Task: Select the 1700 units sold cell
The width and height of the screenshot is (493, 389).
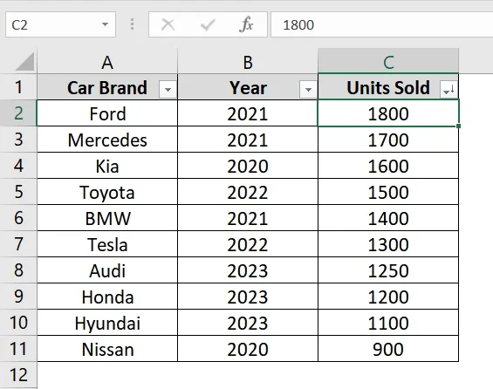Action: coord(388,140)
